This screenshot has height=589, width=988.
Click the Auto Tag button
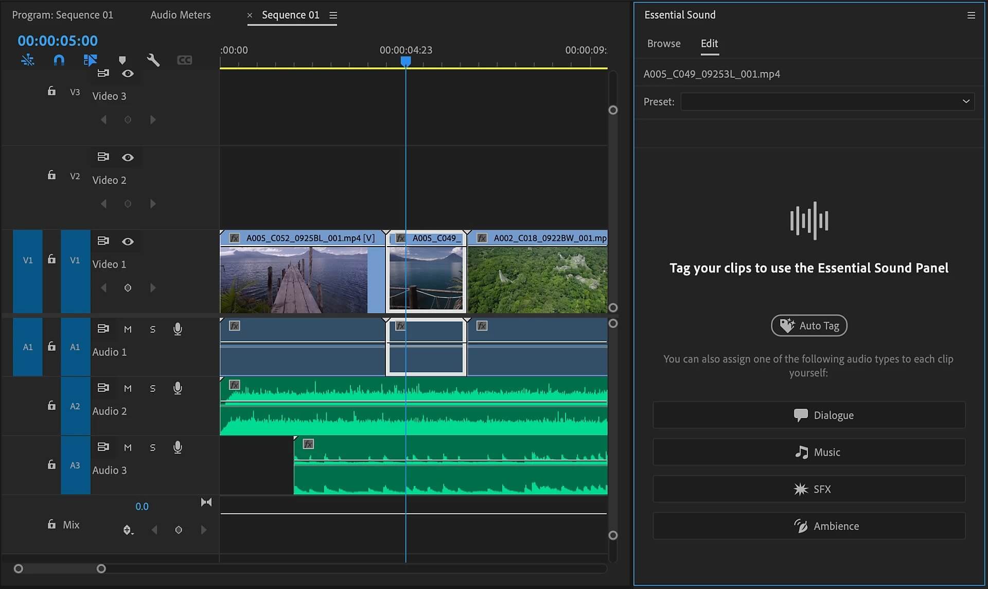[809, 325]
